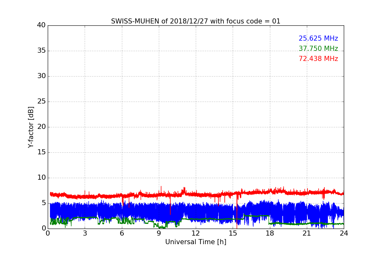
Task: Click the red downward spike near 10 h
Action: pos(170,205)
